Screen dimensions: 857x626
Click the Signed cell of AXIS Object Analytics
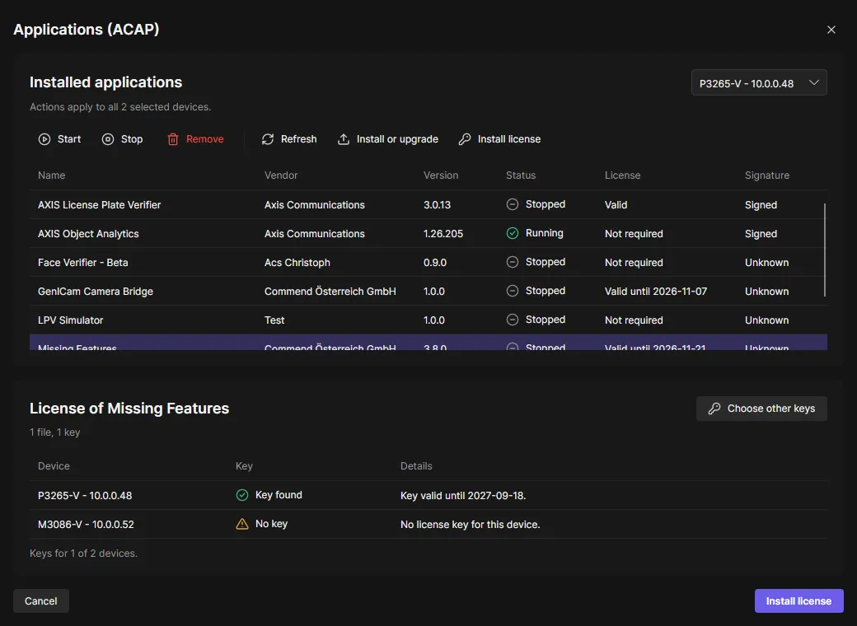[761, 234]
